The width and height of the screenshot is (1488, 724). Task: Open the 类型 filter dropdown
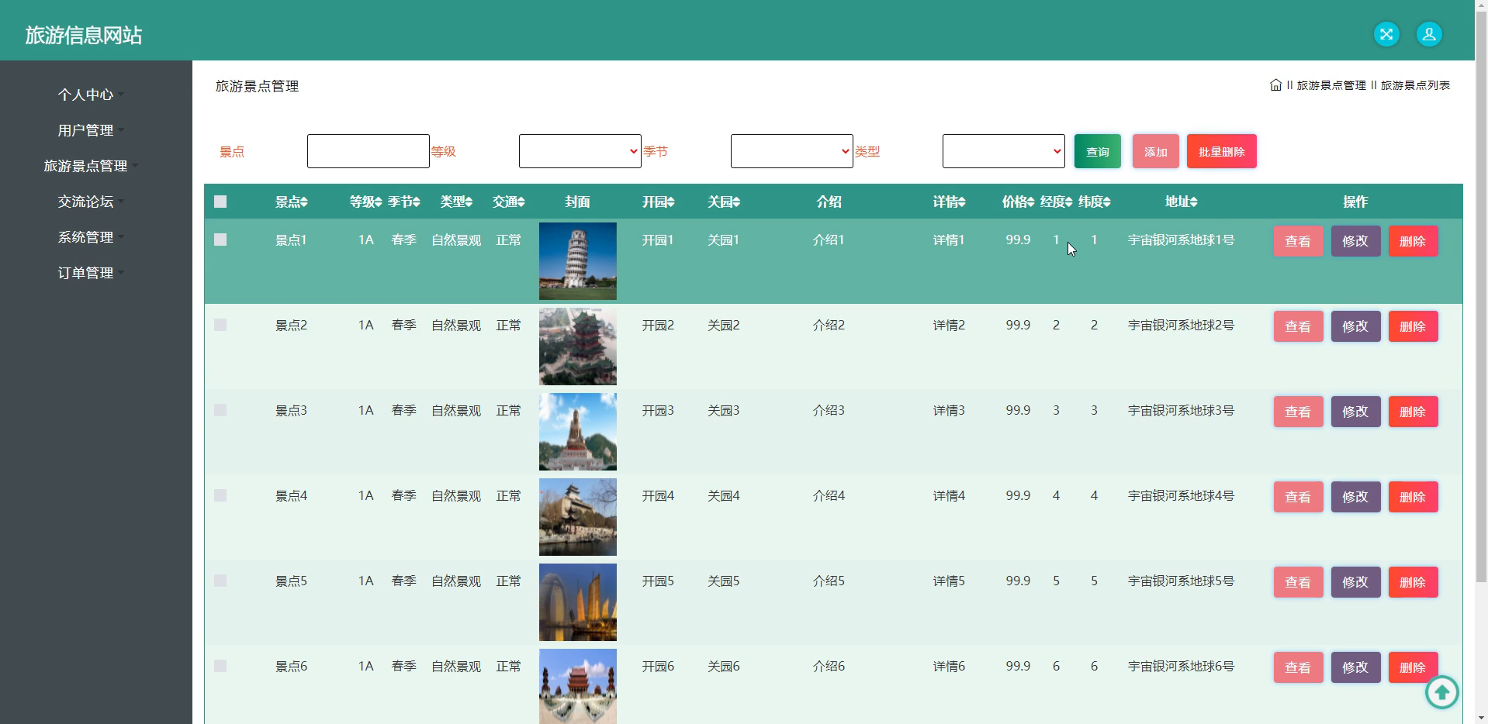tap(1003, 151)
